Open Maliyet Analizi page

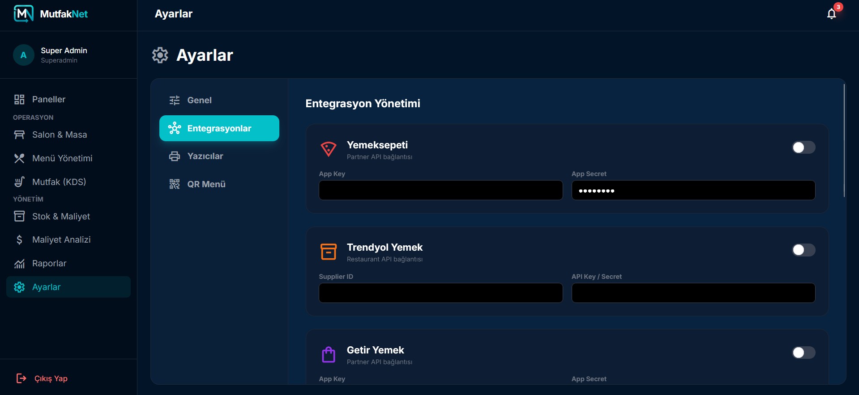[x=68, y=240]
